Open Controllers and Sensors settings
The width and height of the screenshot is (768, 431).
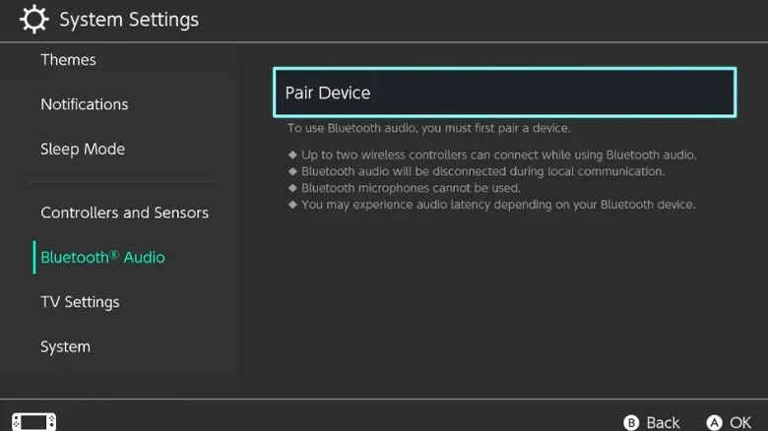[124, 213]
